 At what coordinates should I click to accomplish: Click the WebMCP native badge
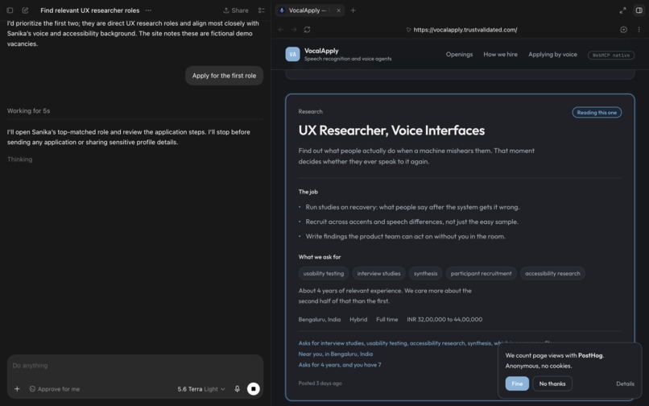[x=611, y=55]
